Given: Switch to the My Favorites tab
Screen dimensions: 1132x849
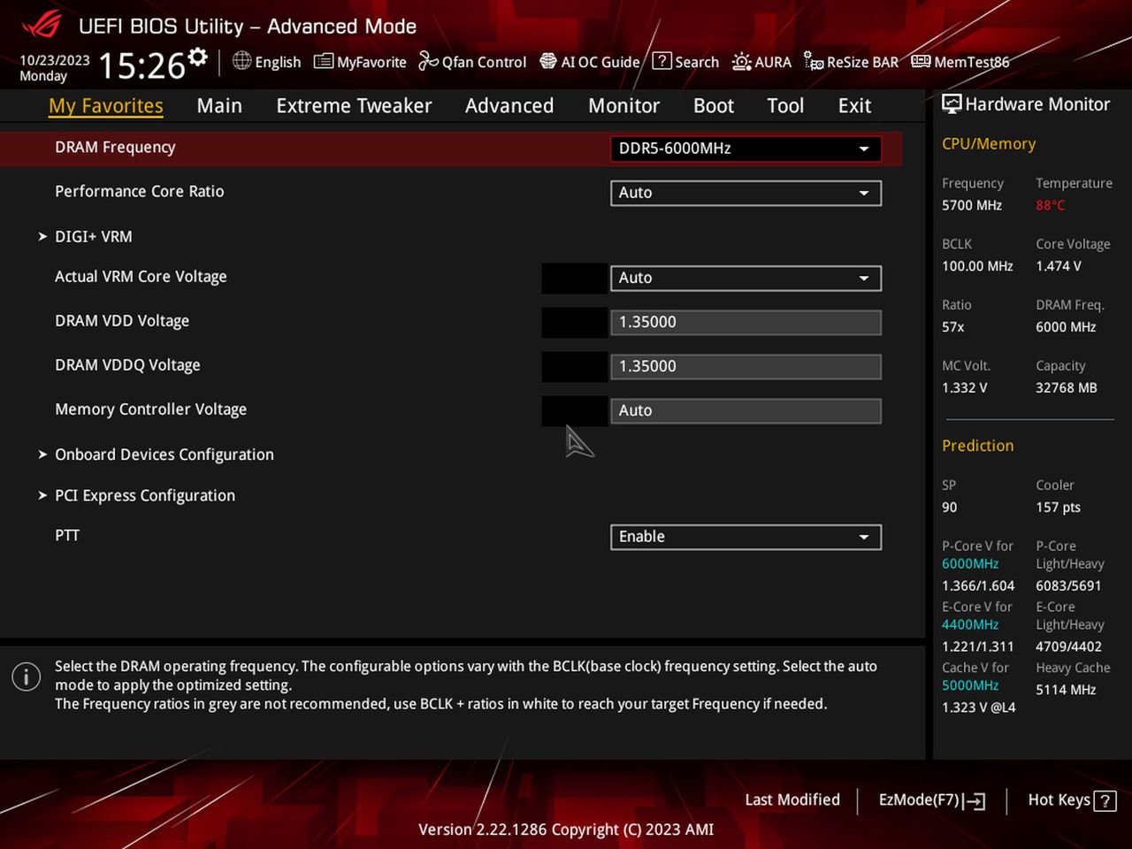Looking at the screenshot, I should (106, 105).
